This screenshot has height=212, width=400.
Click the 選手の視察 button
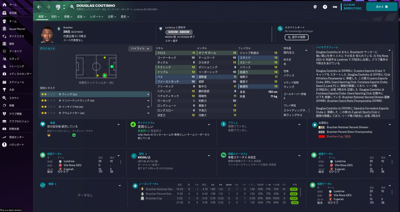coord(296,37)
